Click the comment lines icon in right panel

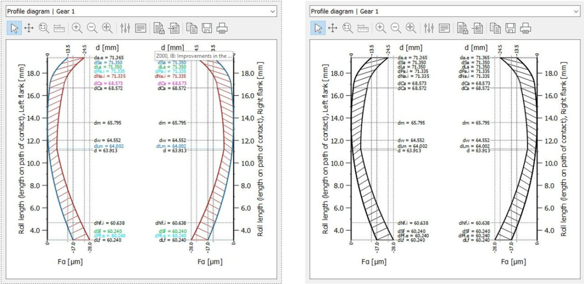pyautogui.click(x=444, y=28)
